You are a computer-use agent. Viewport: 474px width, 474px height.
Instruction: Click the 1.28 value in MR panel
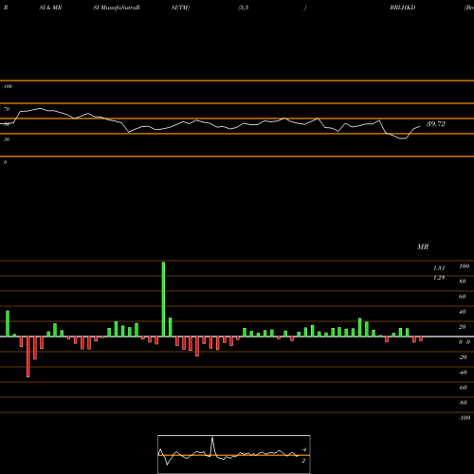tap(439, 278)
